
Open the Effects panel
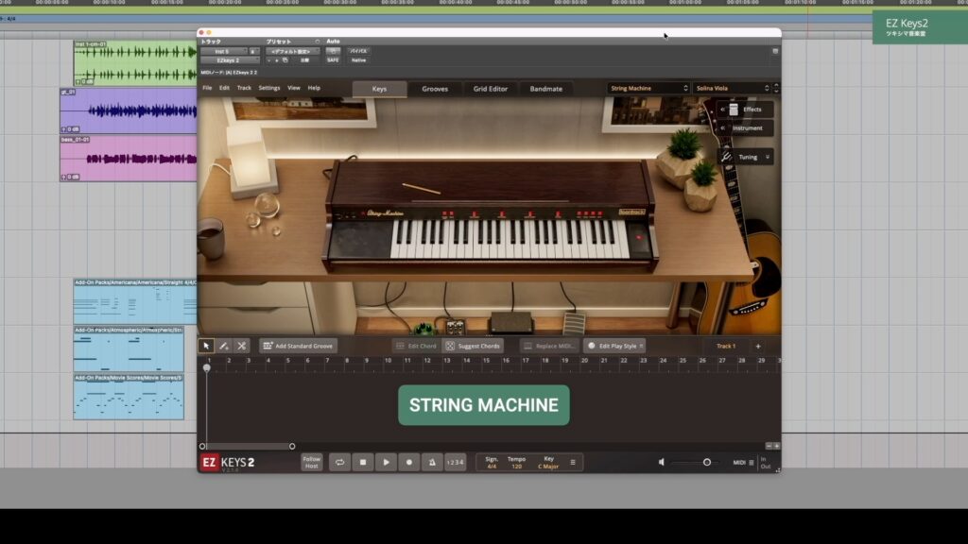tap(745, 110)
